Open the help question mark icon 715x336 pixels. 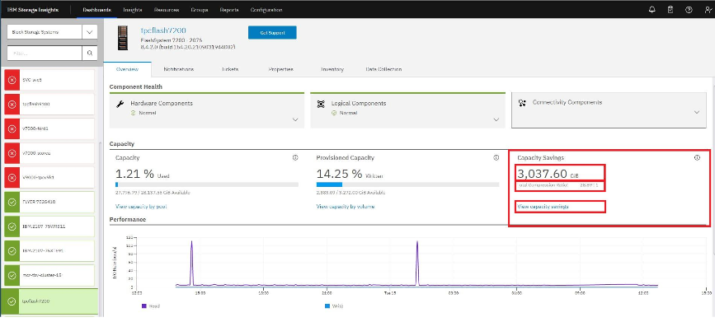coord(689,10)
